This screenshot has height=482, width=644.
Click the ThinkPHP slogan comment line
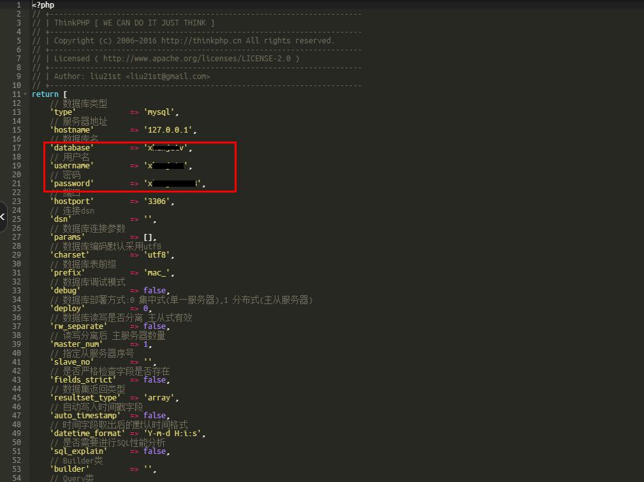point(123,22)
